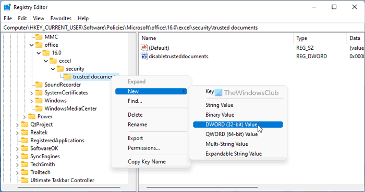
Task: Click the TechSmith folder icon
Action: coord(25,164)
